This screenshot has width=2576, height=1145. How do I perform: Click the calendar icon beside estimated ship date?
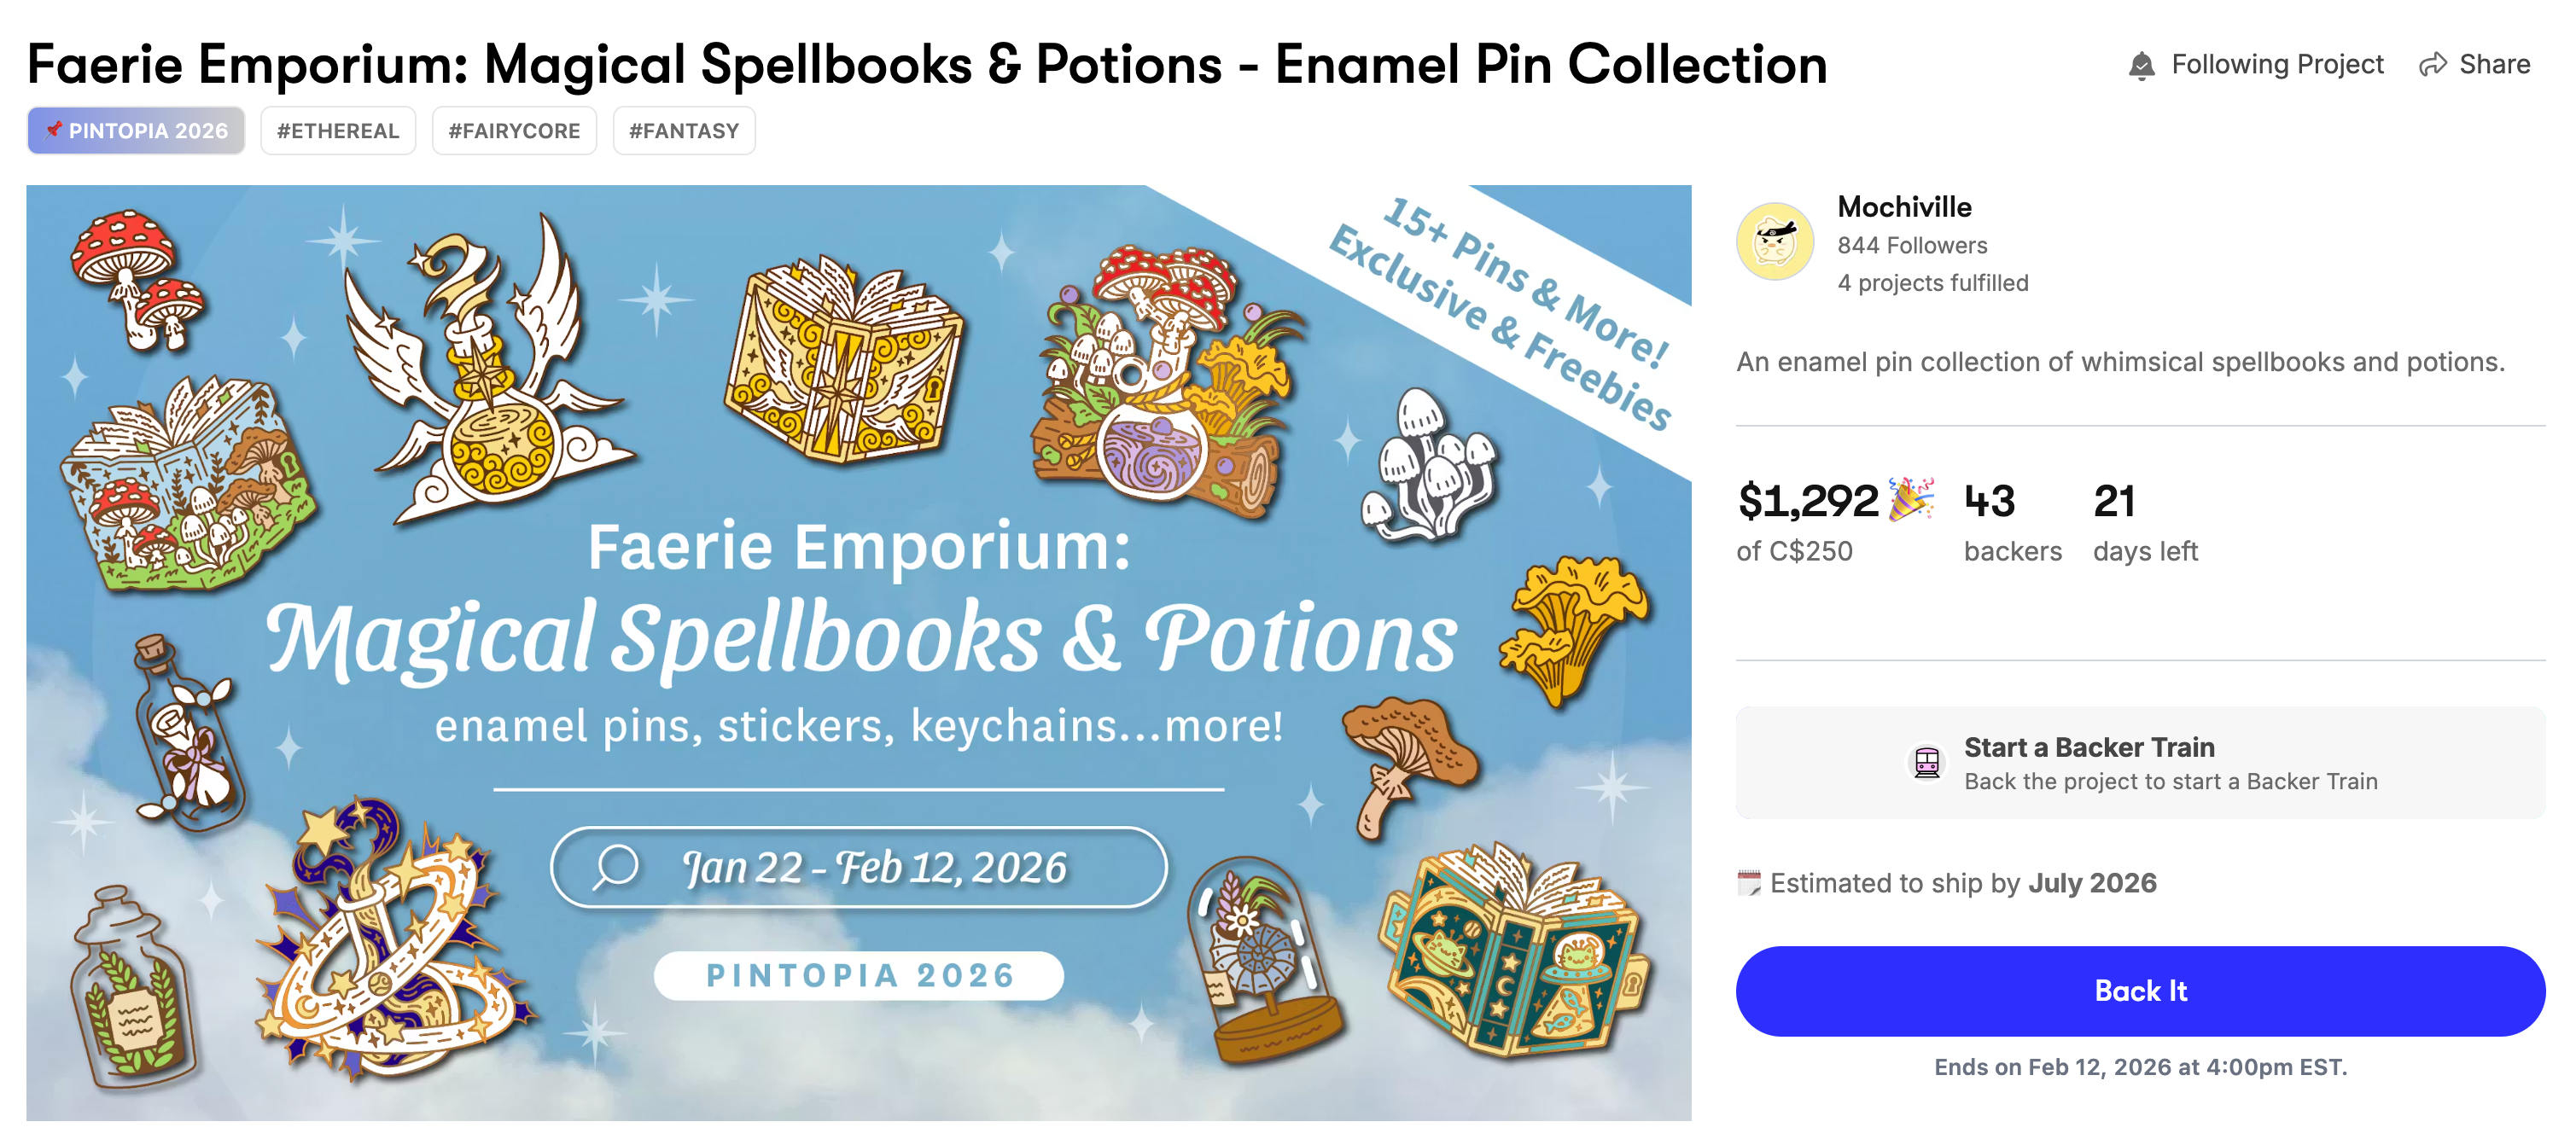1749,883
